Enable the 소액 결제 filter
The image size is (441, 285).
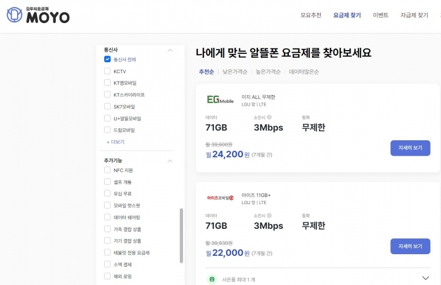click(x=107, y=264)
